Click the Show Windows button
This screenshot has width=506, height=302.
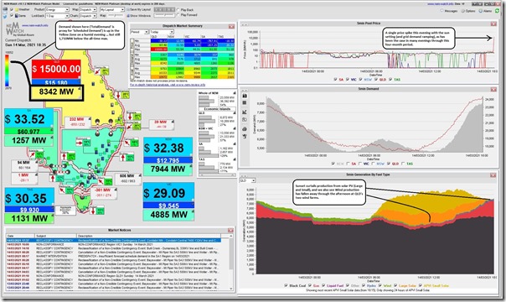coord(139,15)
